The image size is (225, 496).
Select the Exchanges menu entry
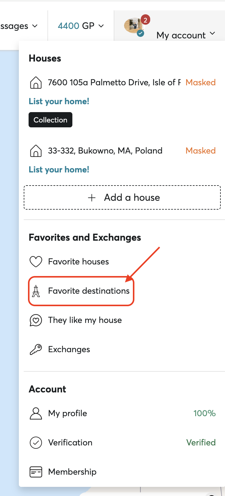coord(69,349)
